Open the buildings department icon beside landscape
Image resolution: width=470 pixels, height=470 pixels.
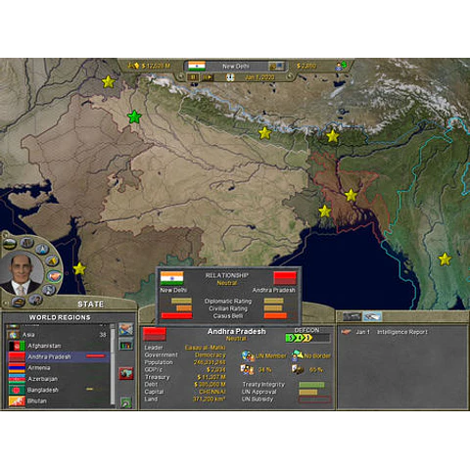click(x=26, y=243)
